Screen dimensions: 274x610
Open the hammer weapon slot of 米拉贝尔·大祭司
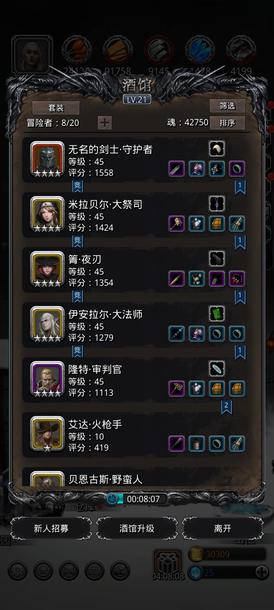pyautogui.click(x=177, y=224)
